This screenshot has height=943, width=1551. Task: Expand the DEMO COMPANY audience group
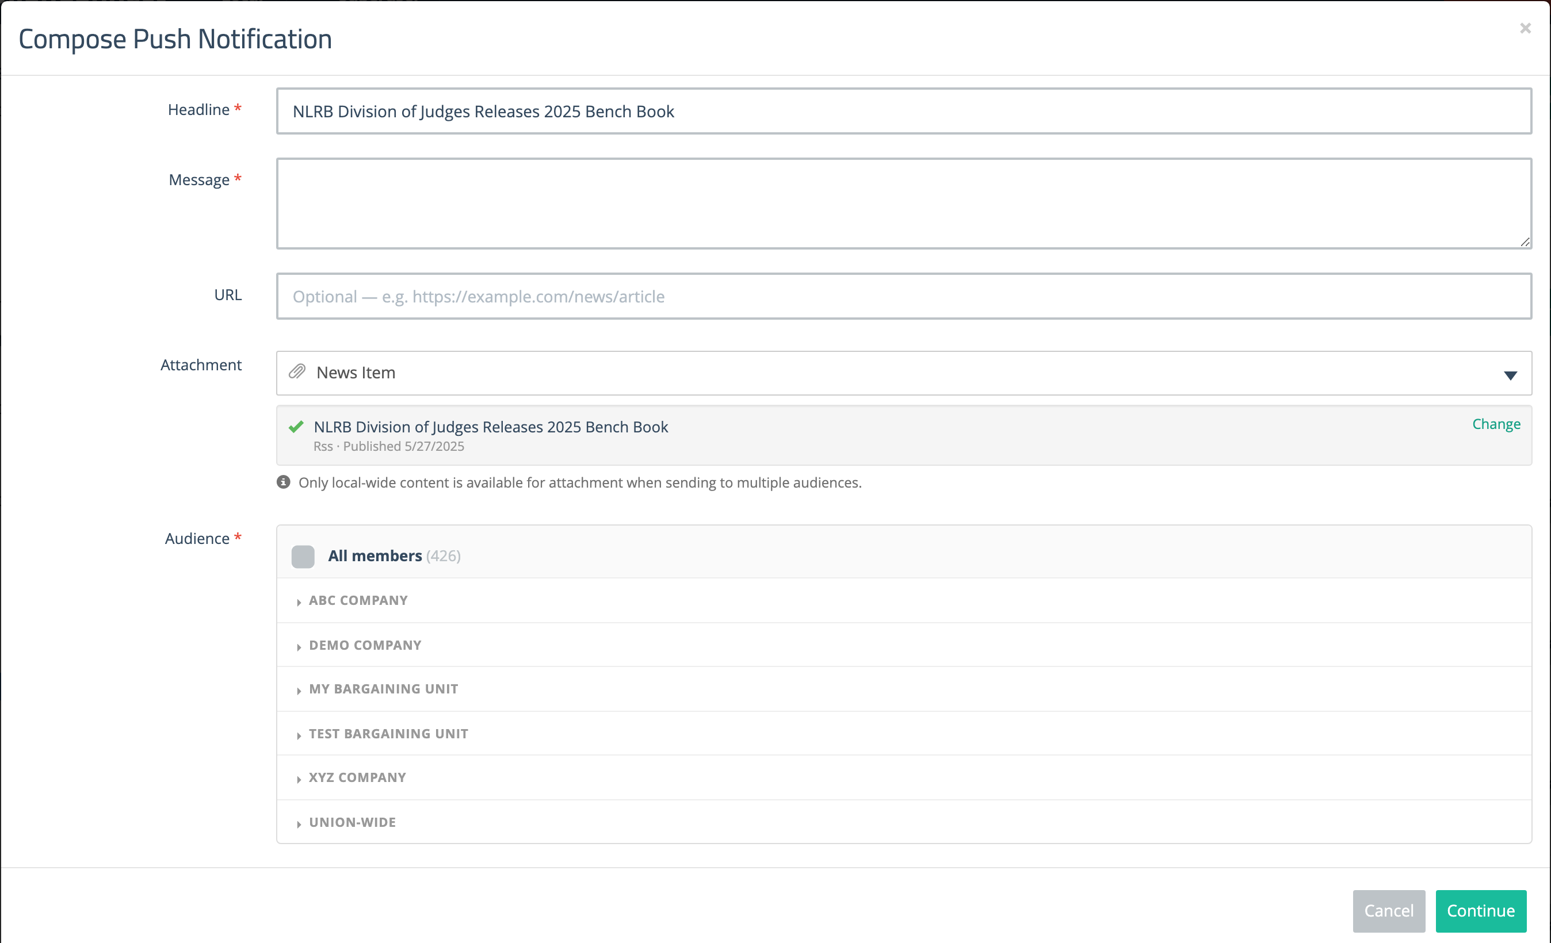pos(904,646)
